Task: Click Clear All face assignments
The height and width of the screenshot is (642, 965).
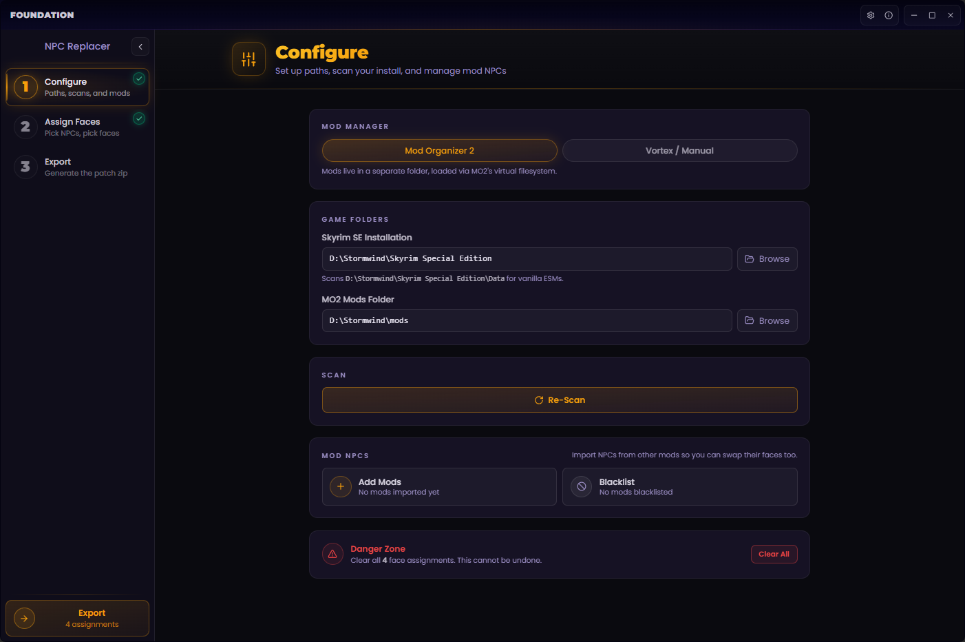Action: point(774,555)
